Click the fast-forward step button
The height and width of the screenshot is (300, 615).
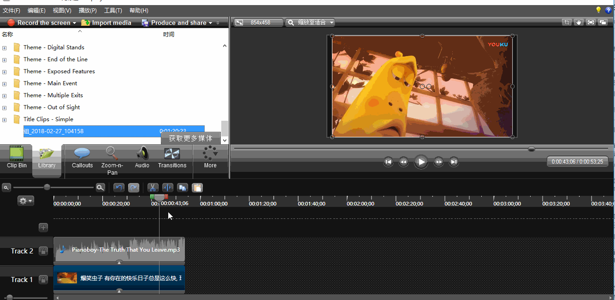(x=439, y=162)
